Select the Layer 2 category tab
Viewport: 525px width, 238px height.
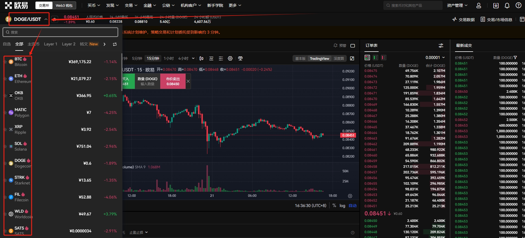(69, 44)
